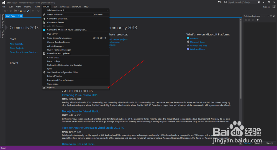Screen dimensions: 277x150
Task: Click the account avatar icon
Action: point(274,7)
